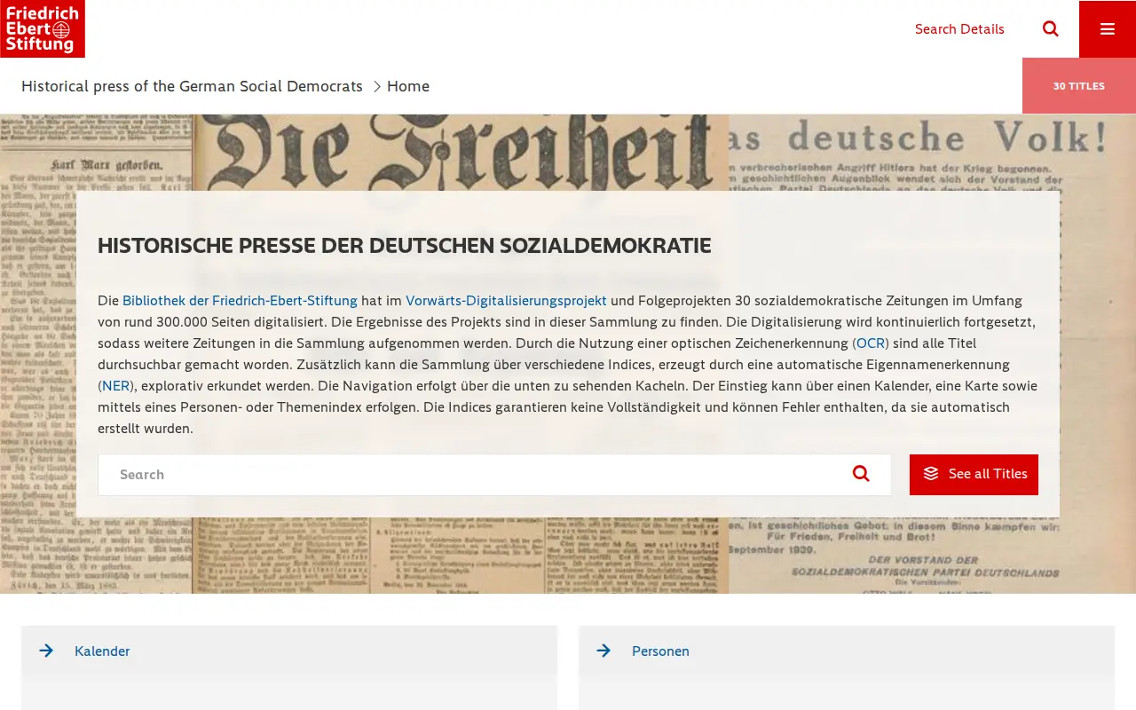Viewport: 1136px width, 710px height.
Task: Click the heading Historische Presse der Deutschen Sozialdemokratie
Action: pyautogui.click(x=405, y=246)
